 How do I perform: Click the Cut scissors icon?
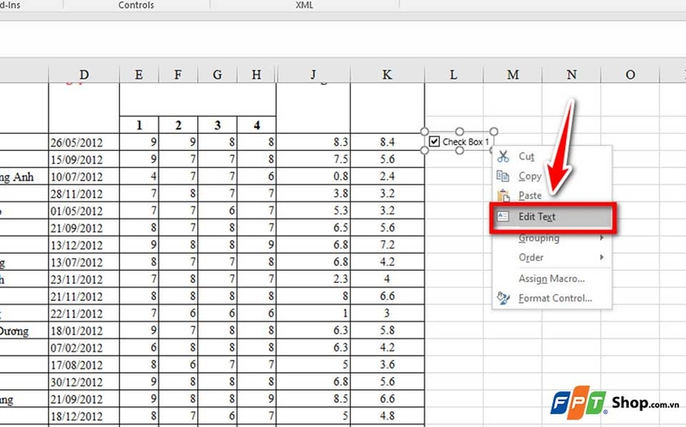pyautogui.click(x=503, y=156)
